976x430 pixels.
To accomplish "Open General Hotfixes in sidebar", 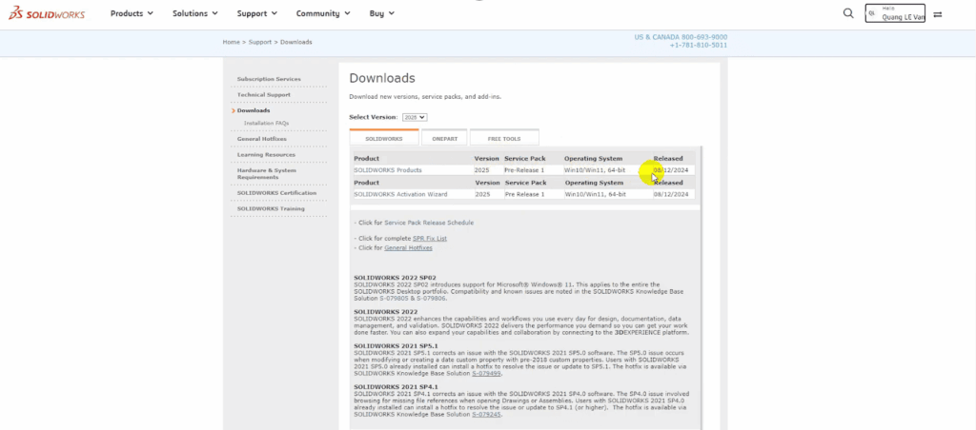I will point(261,139).
